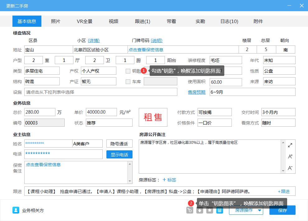Expand remarks with the diagonal arrows icon
This screenshot has height=221, width=308.
[290, 145]
